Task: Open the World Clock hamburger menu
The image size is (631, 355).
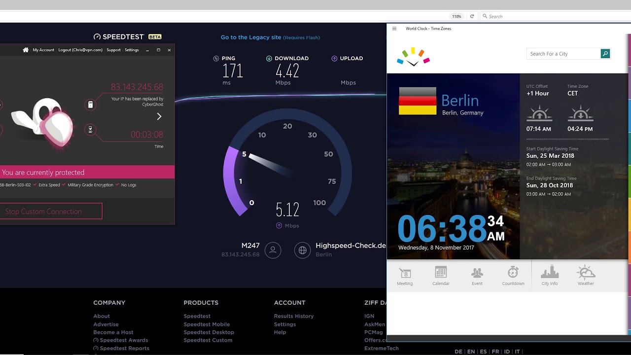Action: tap(394, 29)
